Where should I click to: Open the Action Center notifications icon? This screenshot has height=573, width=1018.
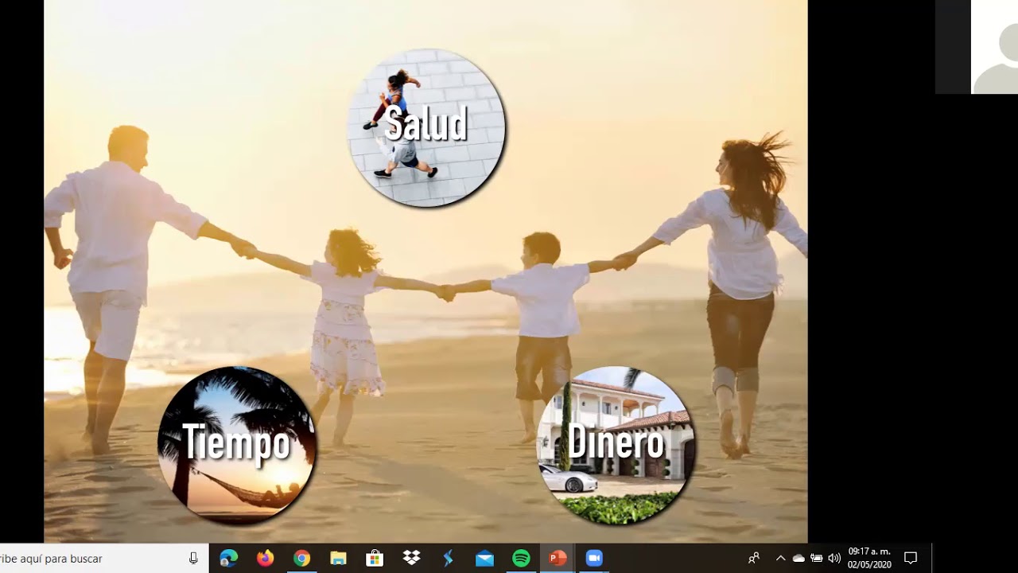[x=911, y=559]
